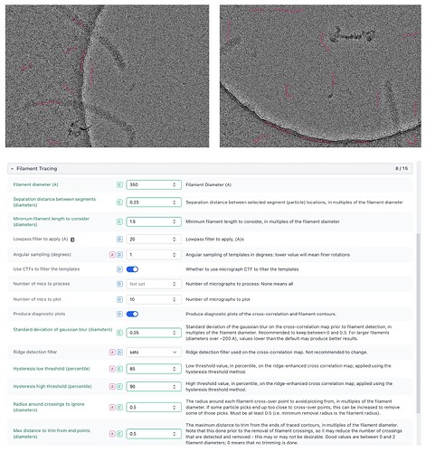Open the left micrograph preview image
Viewport: 426px width, 452px height.
(107, 76)
